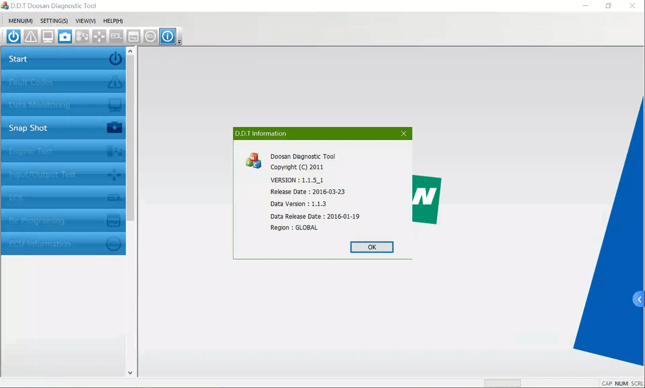Image resolution: width=645 pixels, height=388 pixels.
Task: Open the VIEW(V) menu
Action: [x=85, y=21]
